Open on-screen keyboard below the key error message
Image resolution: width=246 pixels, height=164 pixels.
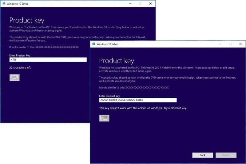click(104, 118)
